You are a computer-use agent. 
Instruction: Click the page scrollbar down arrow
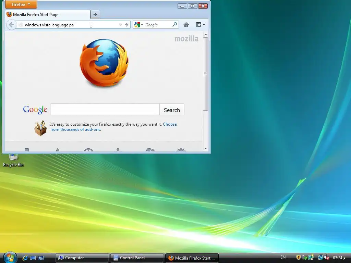206,149
